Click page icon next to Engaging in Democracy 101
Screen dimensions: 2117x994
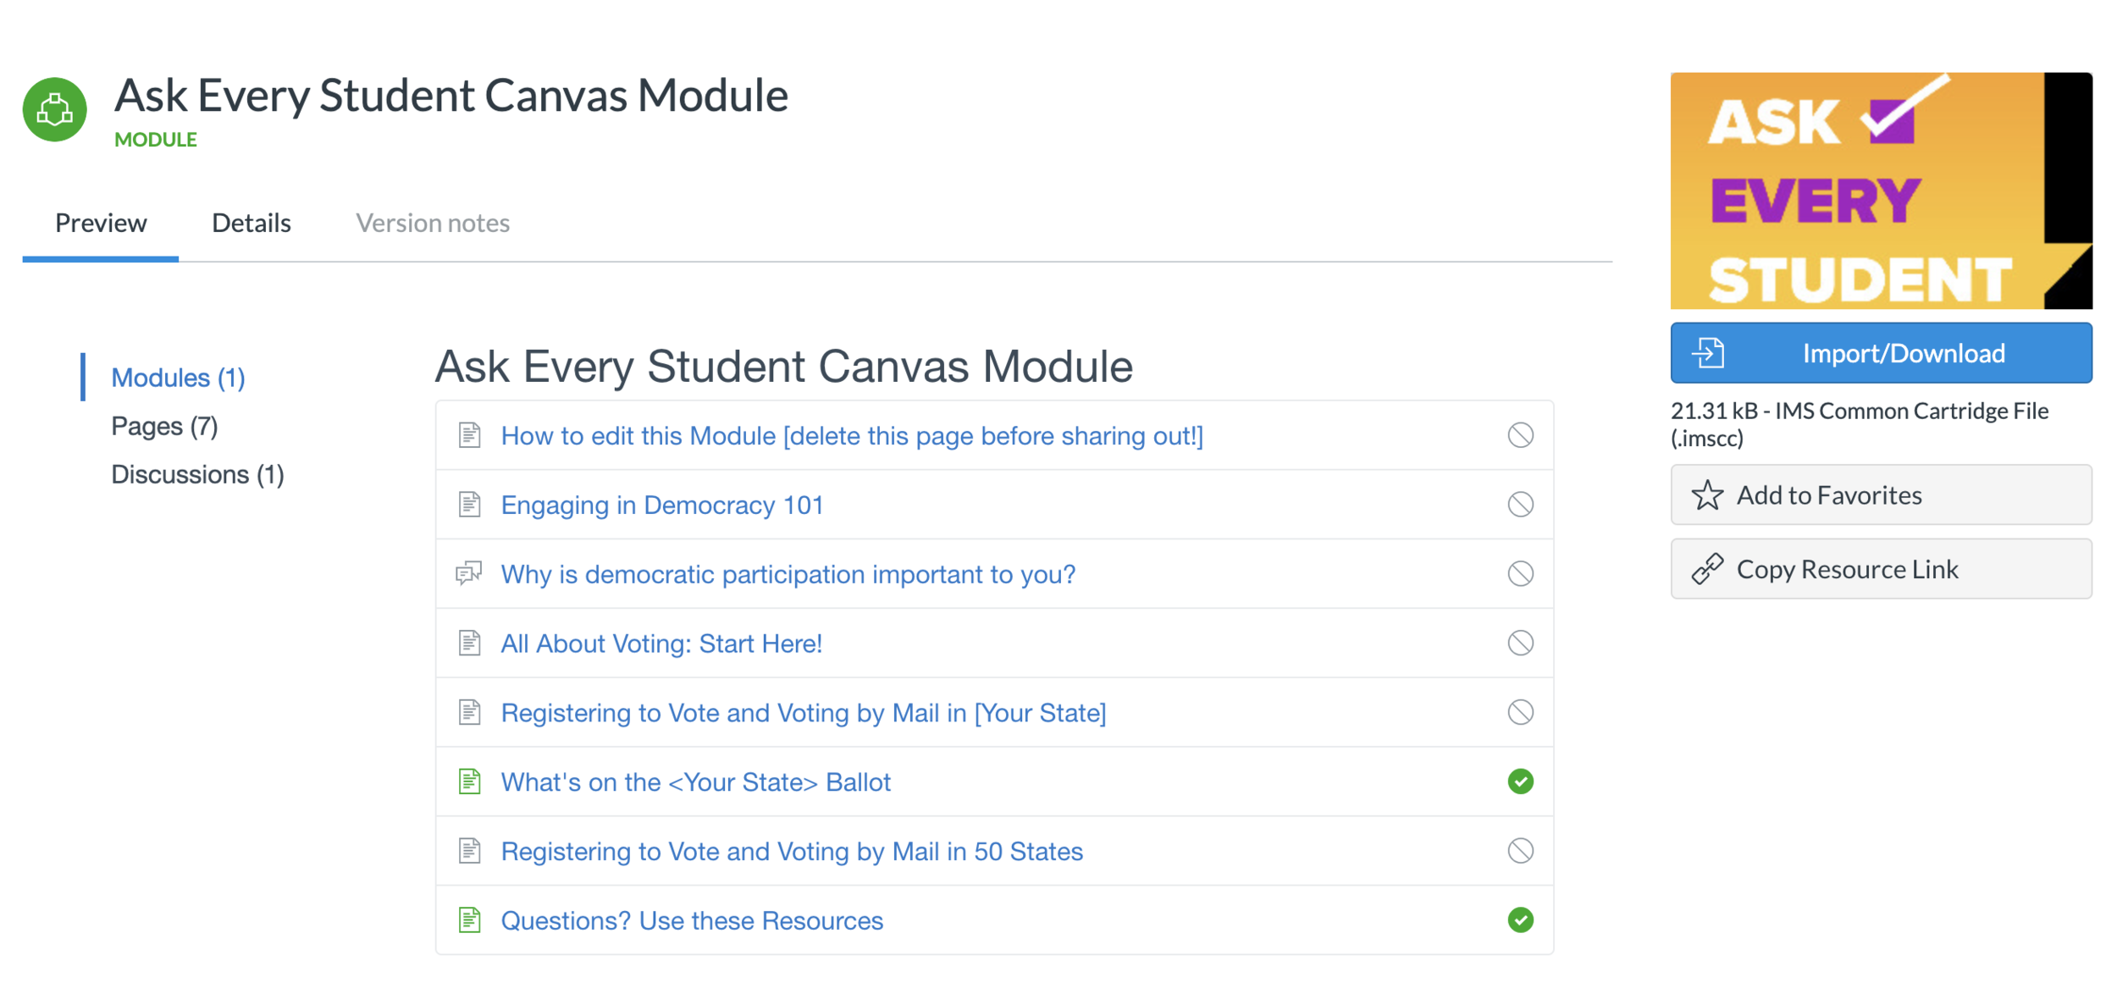[x=469, y=505]
